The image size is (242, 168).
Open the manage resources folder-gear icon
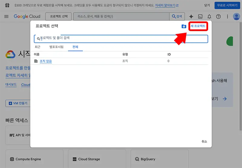click(184, 27)
